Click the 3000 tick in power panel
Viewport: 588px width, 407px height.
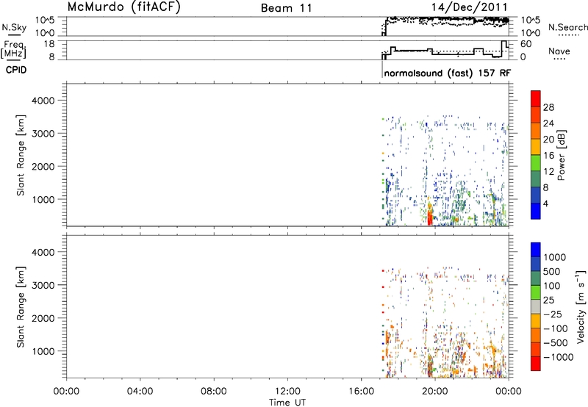coord(43,134)
